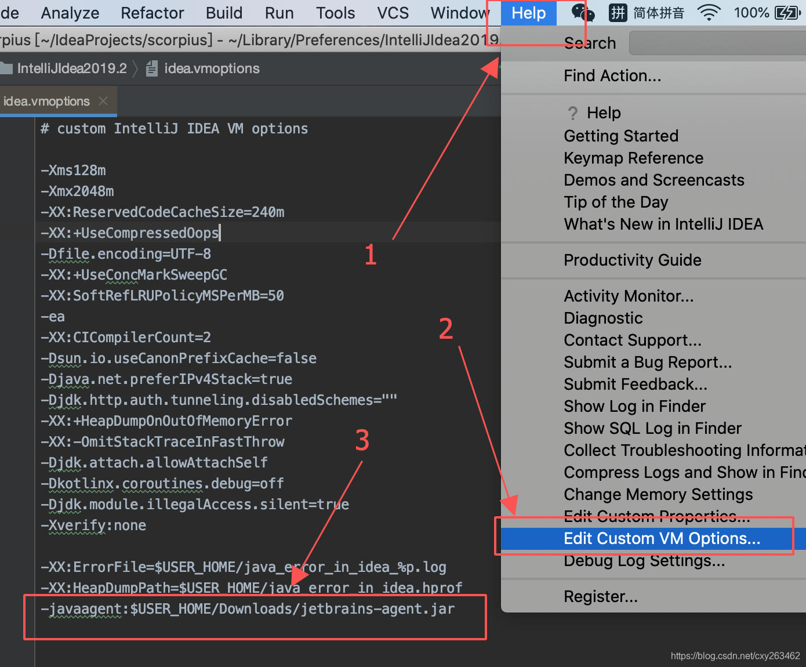Click the 简体拼音 input source label
Viewport: 806px width, 667px height.
coord(659,13)
